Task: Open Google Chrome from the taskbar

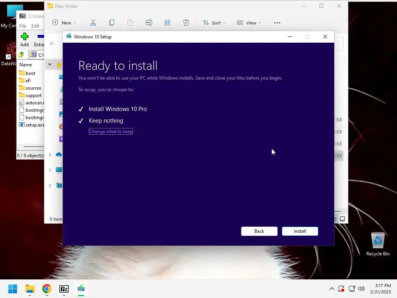Action: click(47, 289)
